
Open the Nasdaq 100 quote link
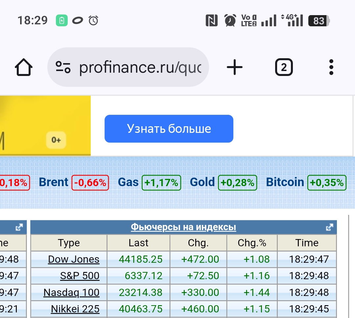click(71, 292)
